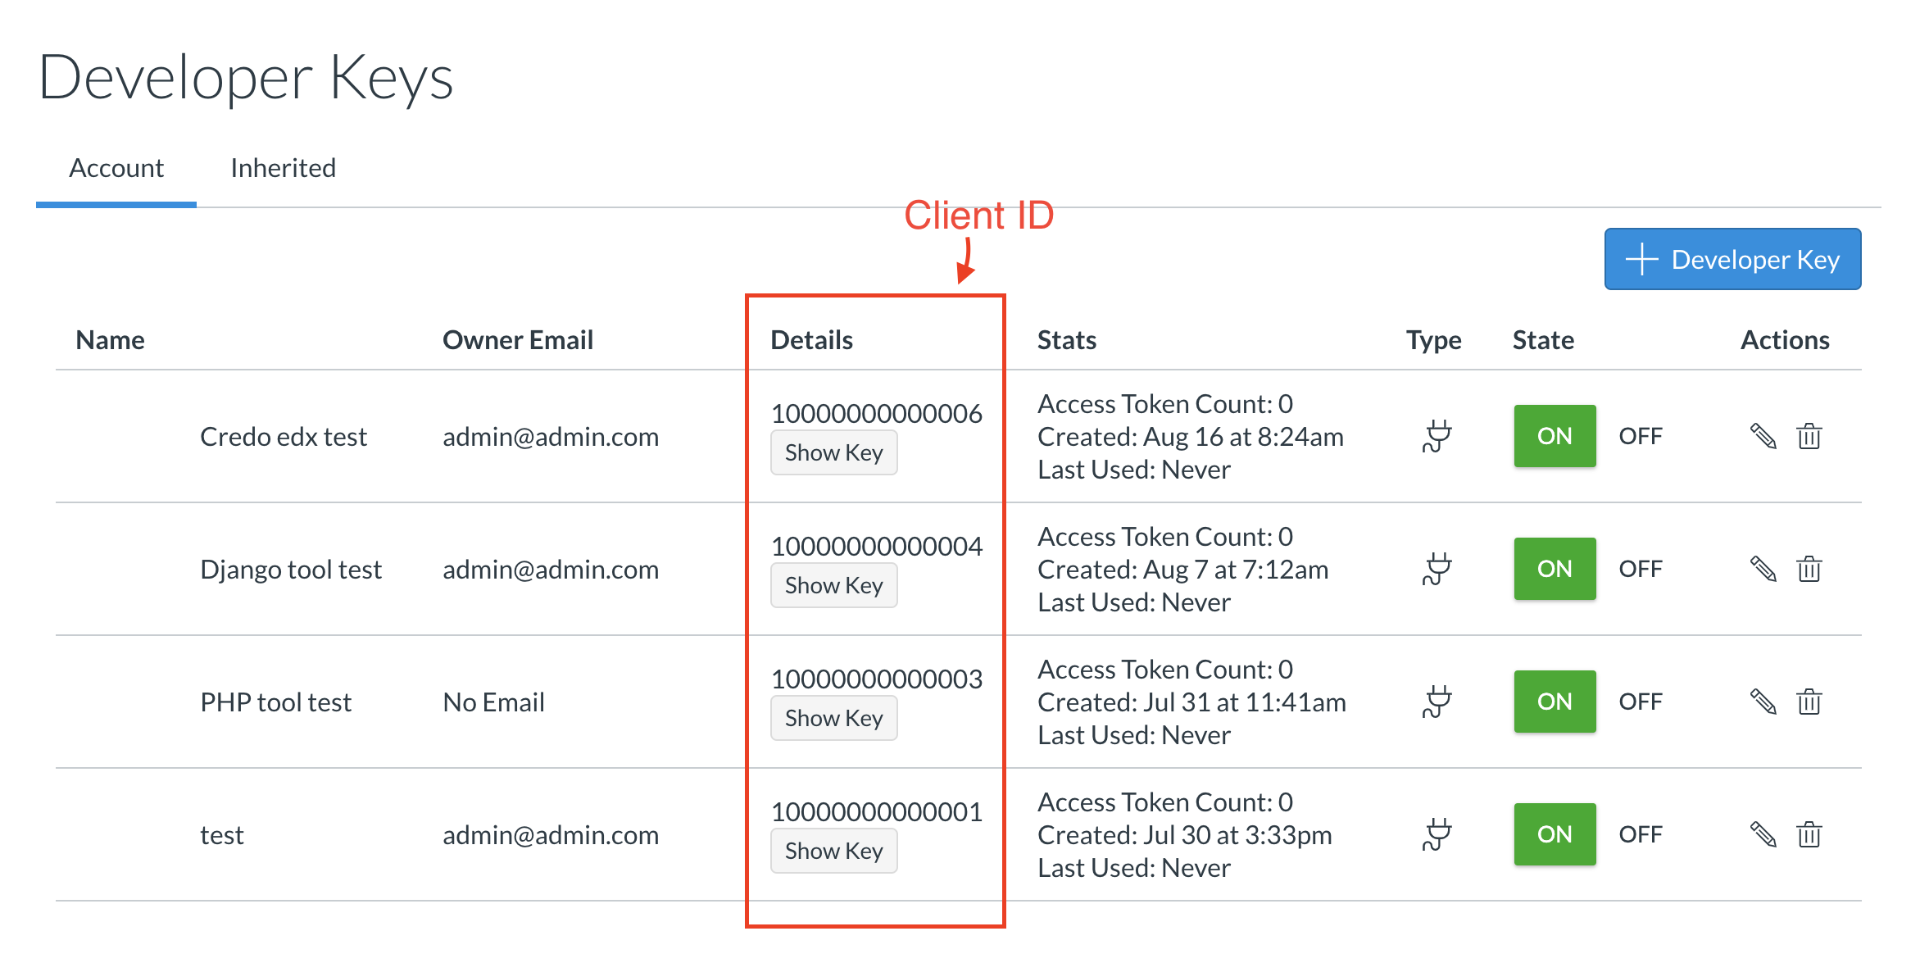Click trash icon for Django tool test

pyautogui.click(x=1809, y=569)
